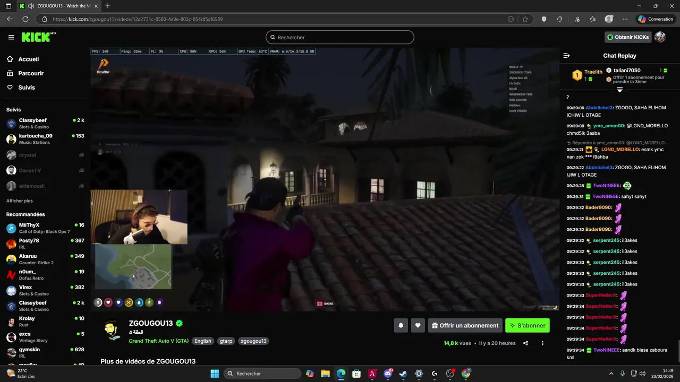Screen dimensions: 680x382
Task: Open offline followed channel DanasTV
Action: [x=45, y=170]
